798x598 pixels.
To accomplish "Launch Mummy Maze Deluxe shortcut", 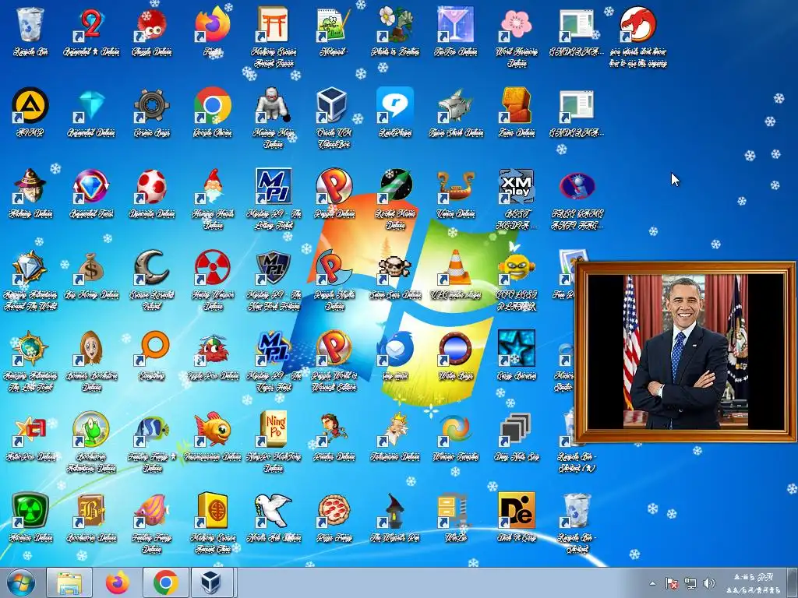I will (274, 105).
